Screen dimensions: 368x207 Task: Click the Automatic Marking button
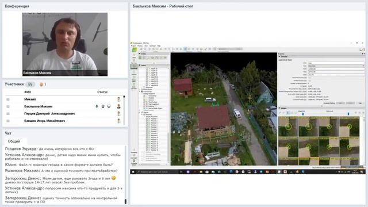[x=329, y=103]
